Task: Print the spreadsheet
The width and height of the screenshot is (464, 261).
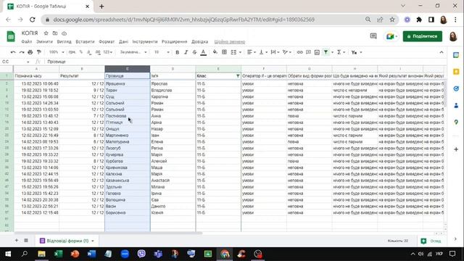Action: click(30, 52)
